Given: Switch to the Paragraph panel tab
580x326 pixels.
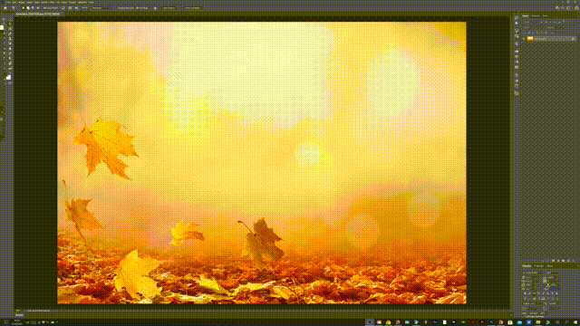Looking at the screenshot, I should (x=539, y=265).
